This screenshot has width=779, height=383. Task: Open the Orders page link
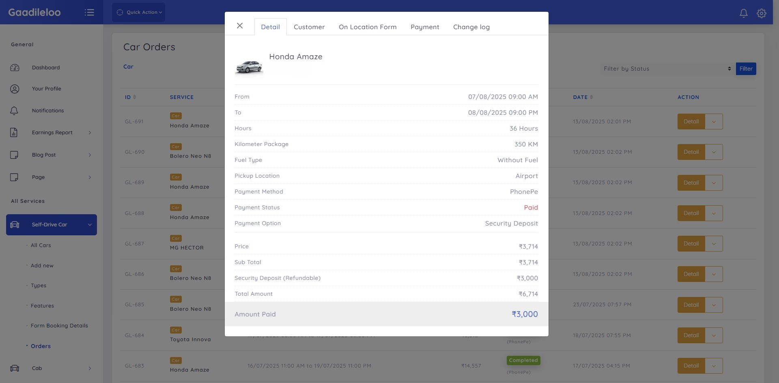point(41,346)
